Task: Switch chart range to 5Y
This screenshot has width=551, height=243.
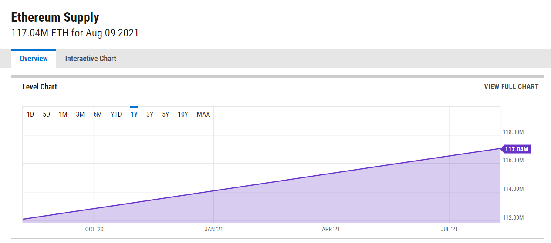Action: point(166,115)
